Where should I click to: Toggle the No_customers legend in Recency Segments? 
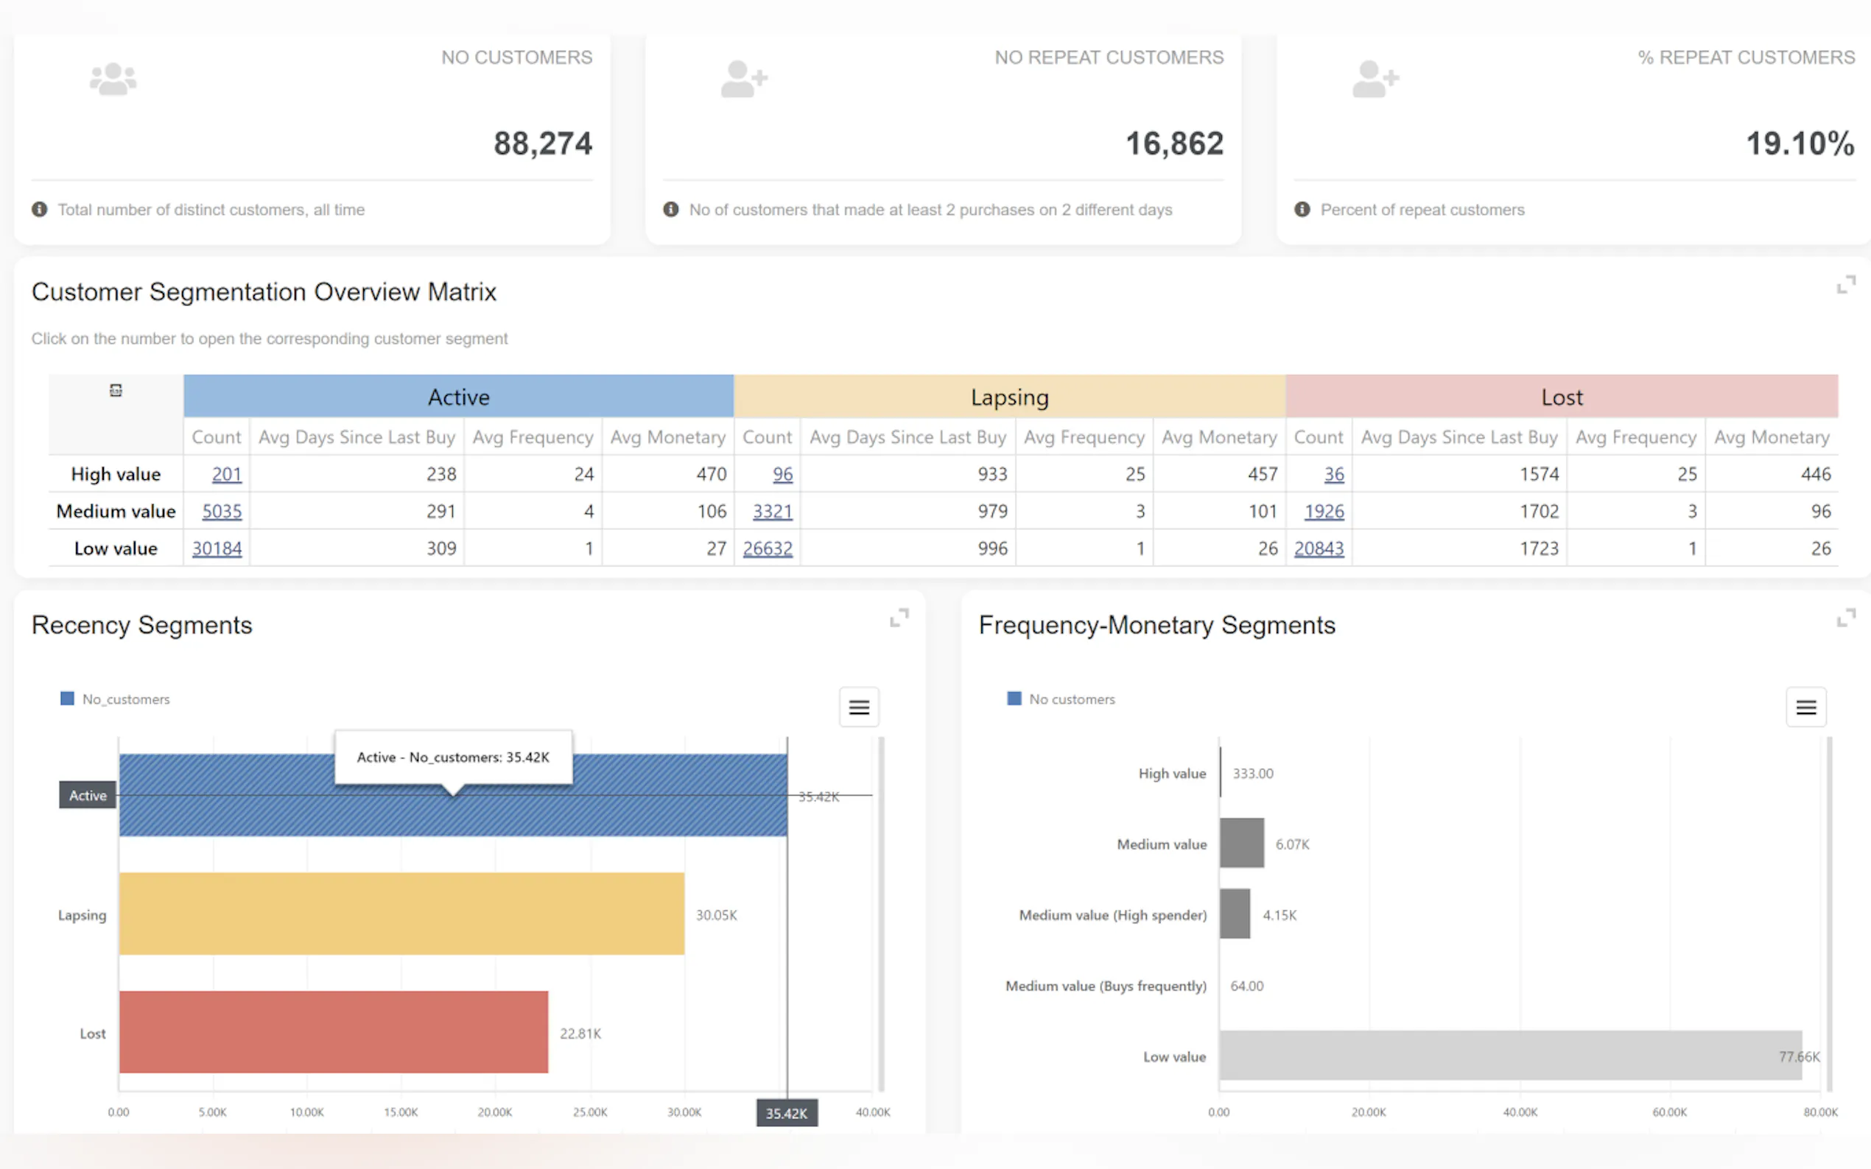point(116,699)
